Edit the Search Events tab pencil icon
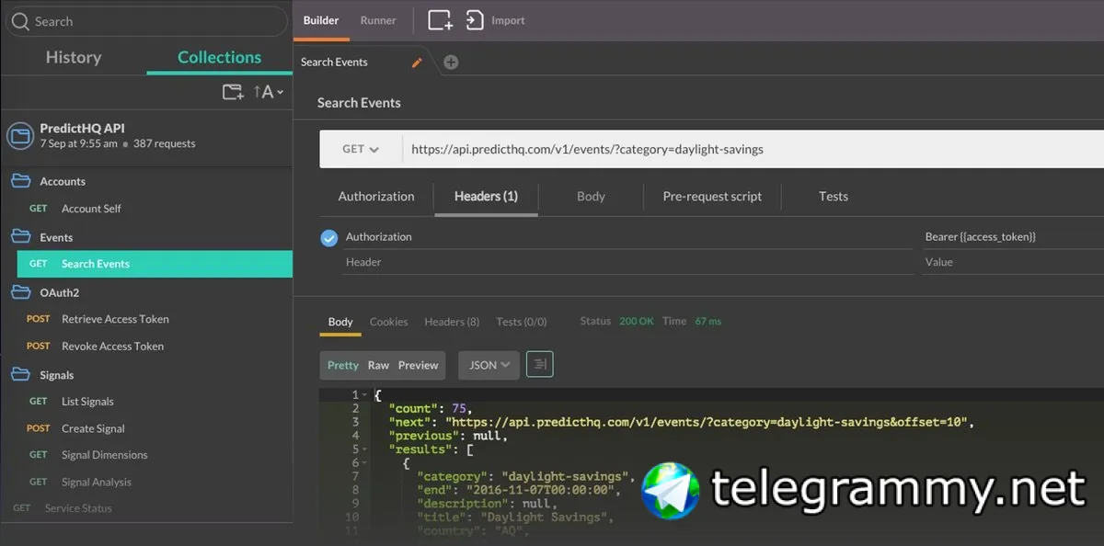 (x=417, y=63)
